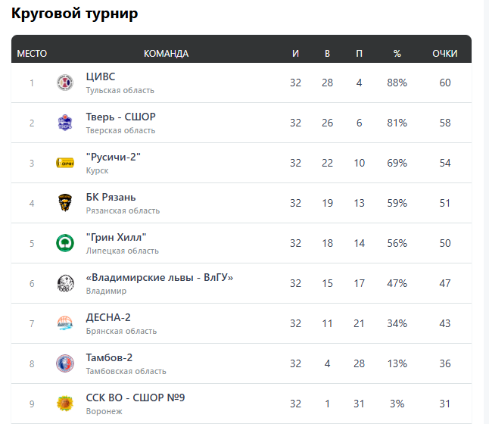
Task: Click the Тамбов-2 team logo
Action: point(65,363)
